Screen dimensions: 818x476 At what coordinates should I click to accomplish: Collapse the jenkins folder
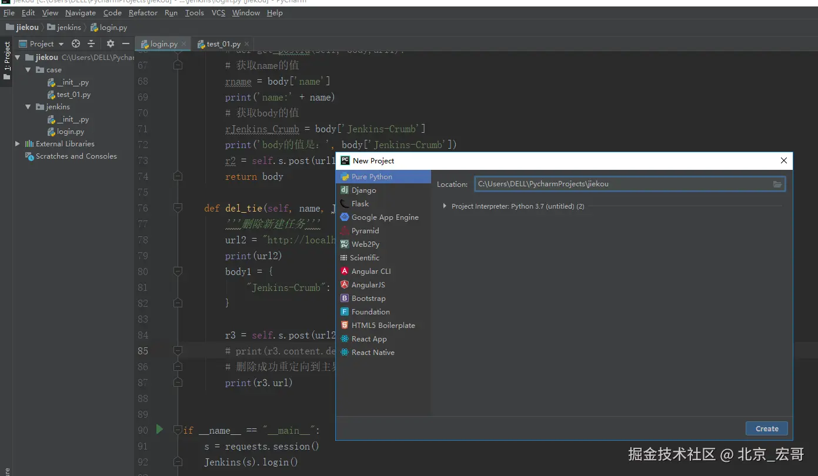[x=28, y=107]
